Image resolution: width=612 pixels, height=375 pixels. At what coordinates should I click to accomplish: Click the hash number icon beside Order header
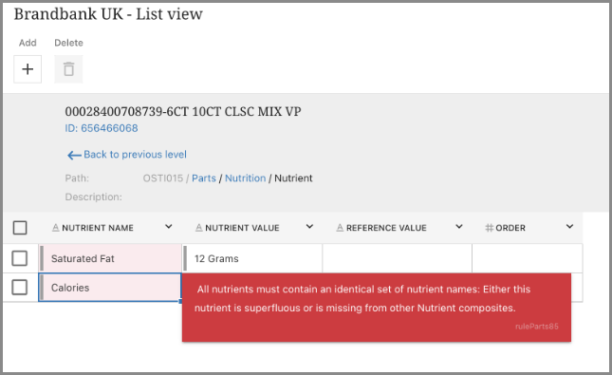coord(489,227)
